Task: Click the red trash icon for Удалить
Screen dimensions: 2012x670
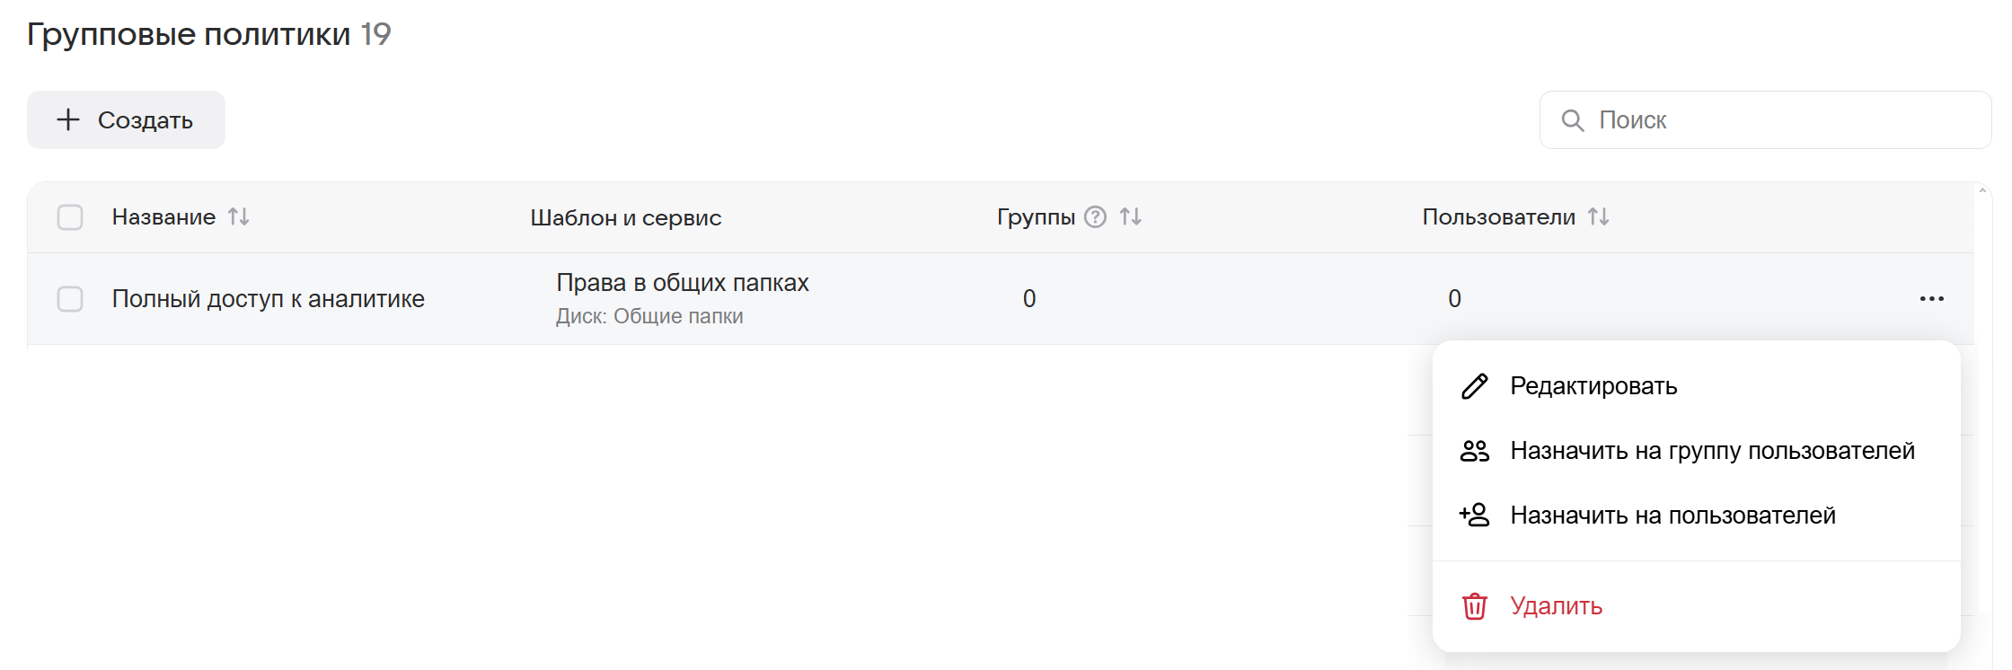Action: pyautogui.click(x=1474, y=607)
